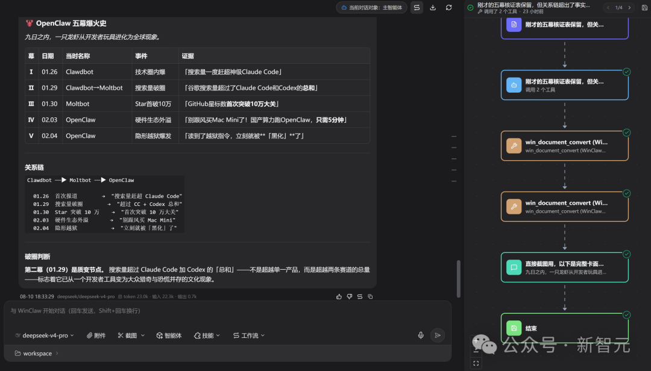
Task: Click the thumbs down icon under the reply
Action: pyautogui.click(x=350, y=296)
